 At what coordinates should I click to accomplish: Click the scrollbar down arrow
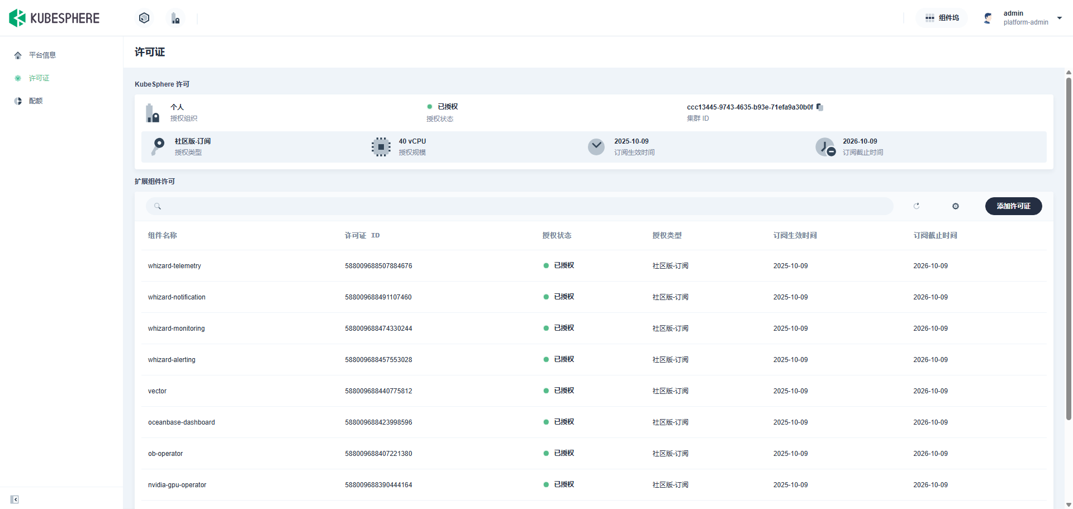click(x=1069, y=504)
